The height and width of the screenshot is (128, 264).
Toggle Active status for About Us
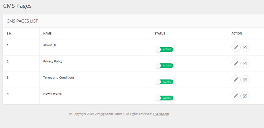[x=164, y=49]
